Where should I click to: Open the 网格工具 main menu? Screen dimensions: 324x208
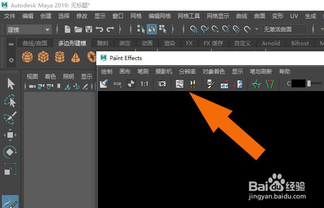(189, 16)
